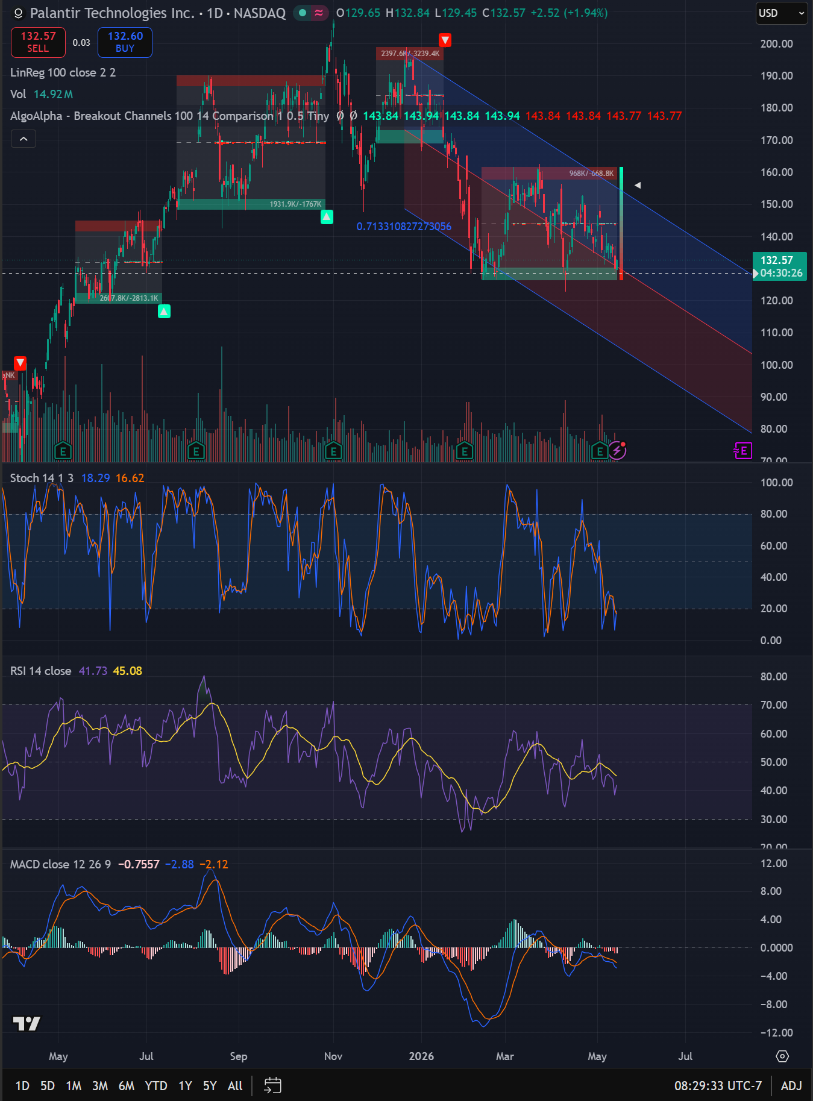Select the 3M time range
This screenshot has width=813, height=1101.
click(x=100, y=1085)
